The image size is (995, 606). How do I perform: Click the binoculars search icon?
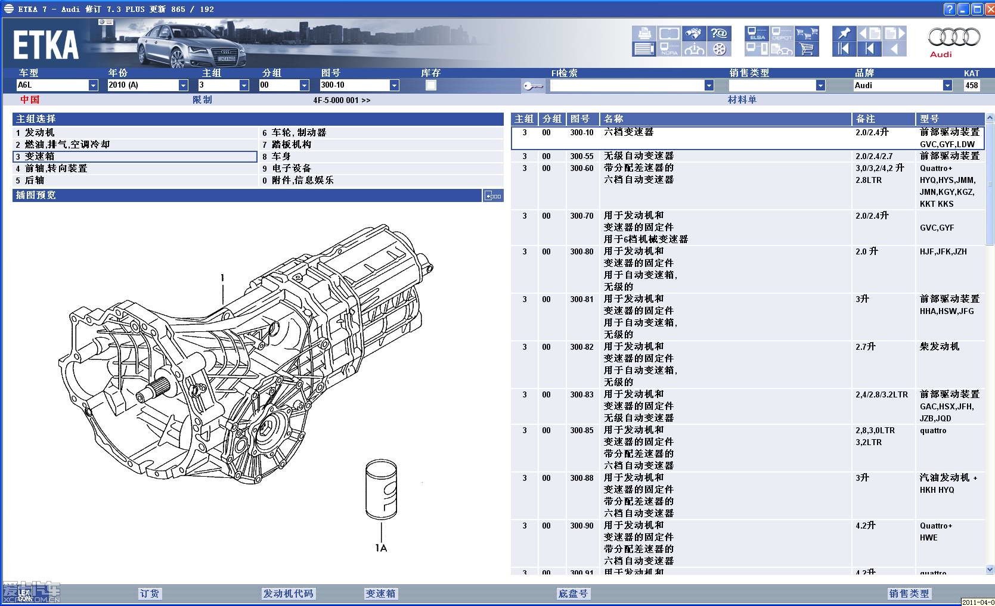click(x=694, y=34)
